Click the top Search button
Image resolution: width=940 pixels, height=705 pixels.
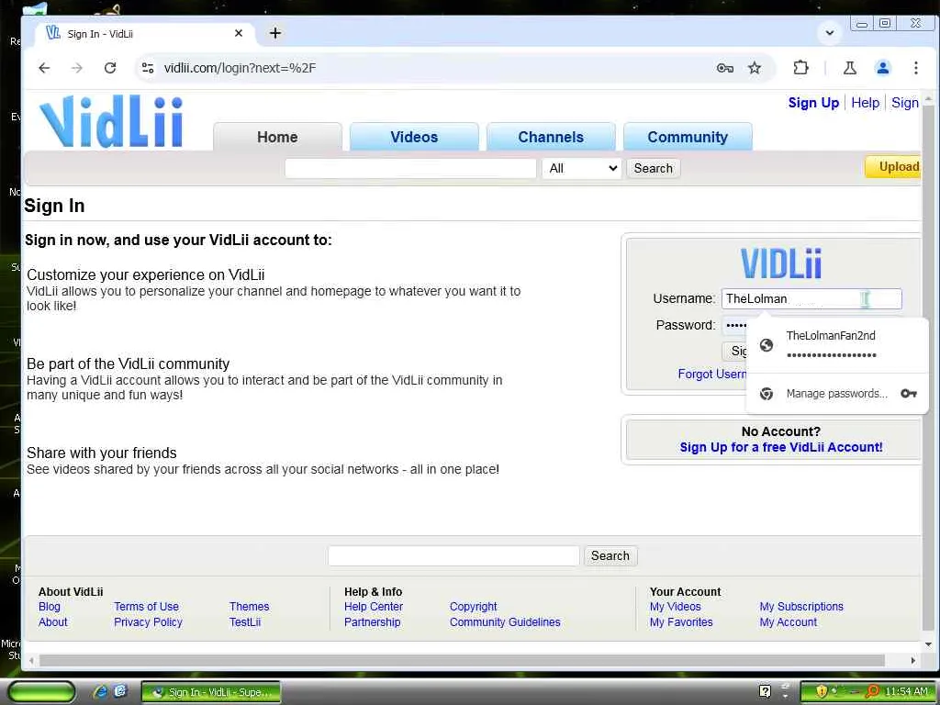tap(653, 168)
